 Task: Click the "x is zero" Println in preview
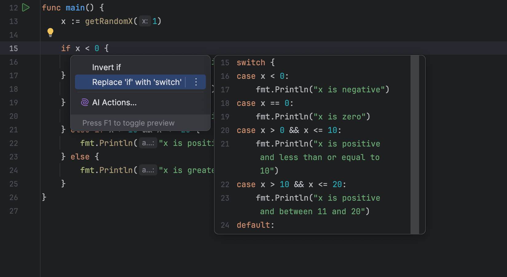click(313, 117)
